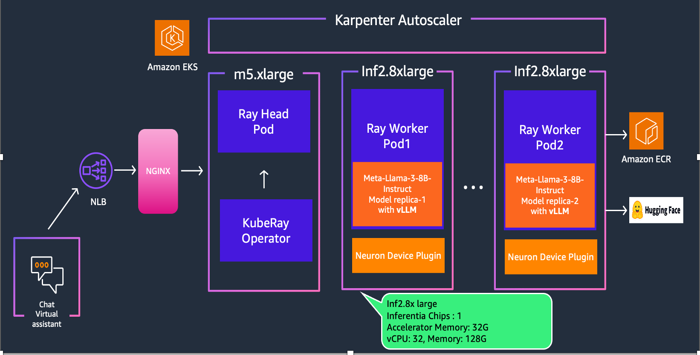Viewport: 700px width, 355px height.
Task: Click the Amazon EKS orange icon
Action: (x=172, y=38)
